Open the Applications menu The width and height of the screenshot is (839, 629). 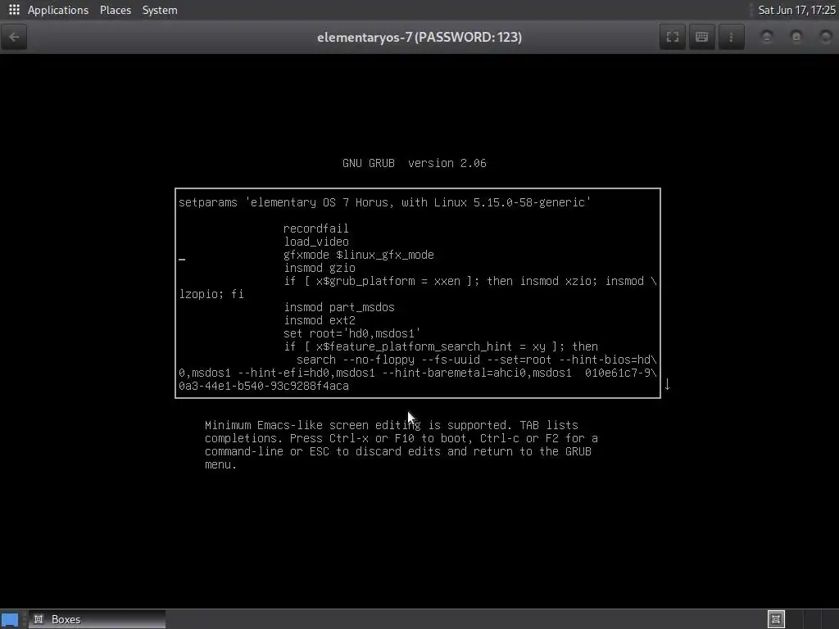pyautogui.click(x=58, y=10)
